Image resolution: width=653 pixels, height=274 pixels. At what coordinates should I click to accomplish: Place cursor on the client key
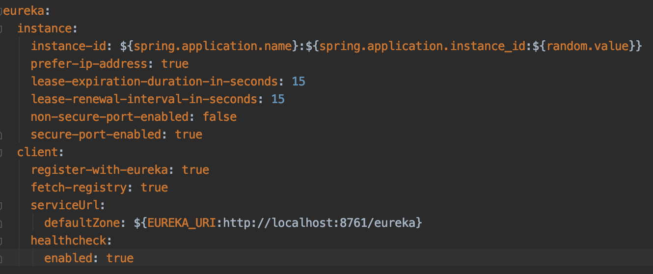pyautogui.click(x=37, y=152)
